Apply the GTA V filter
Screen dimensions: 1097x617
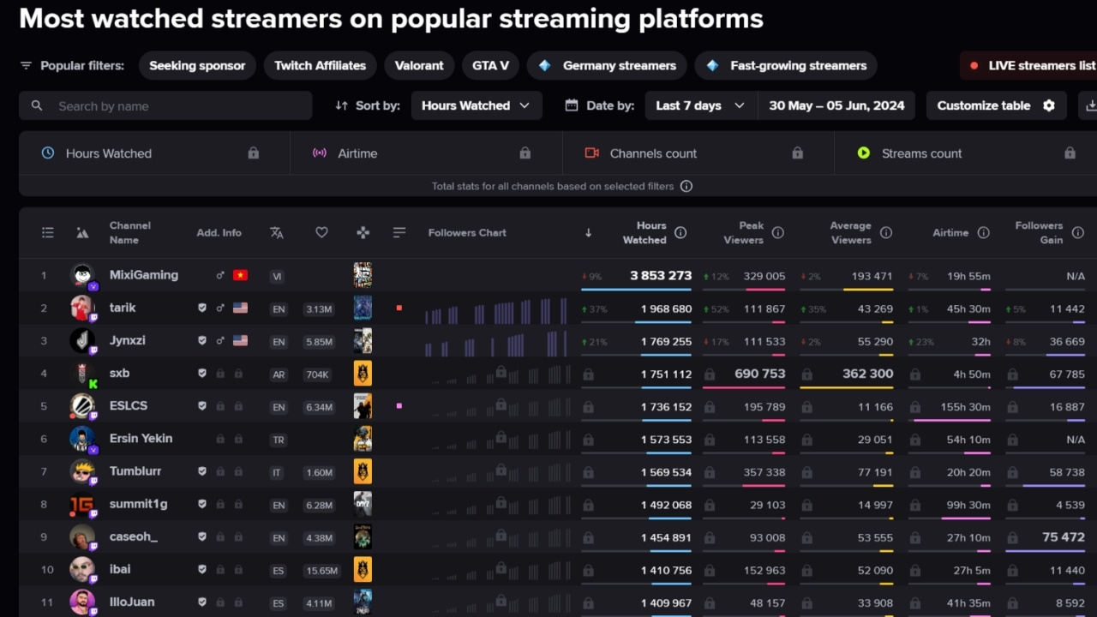click(490, 65)
